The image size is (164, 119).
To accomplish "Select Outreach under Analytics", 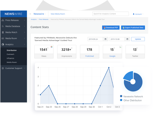I will point(10,54).
